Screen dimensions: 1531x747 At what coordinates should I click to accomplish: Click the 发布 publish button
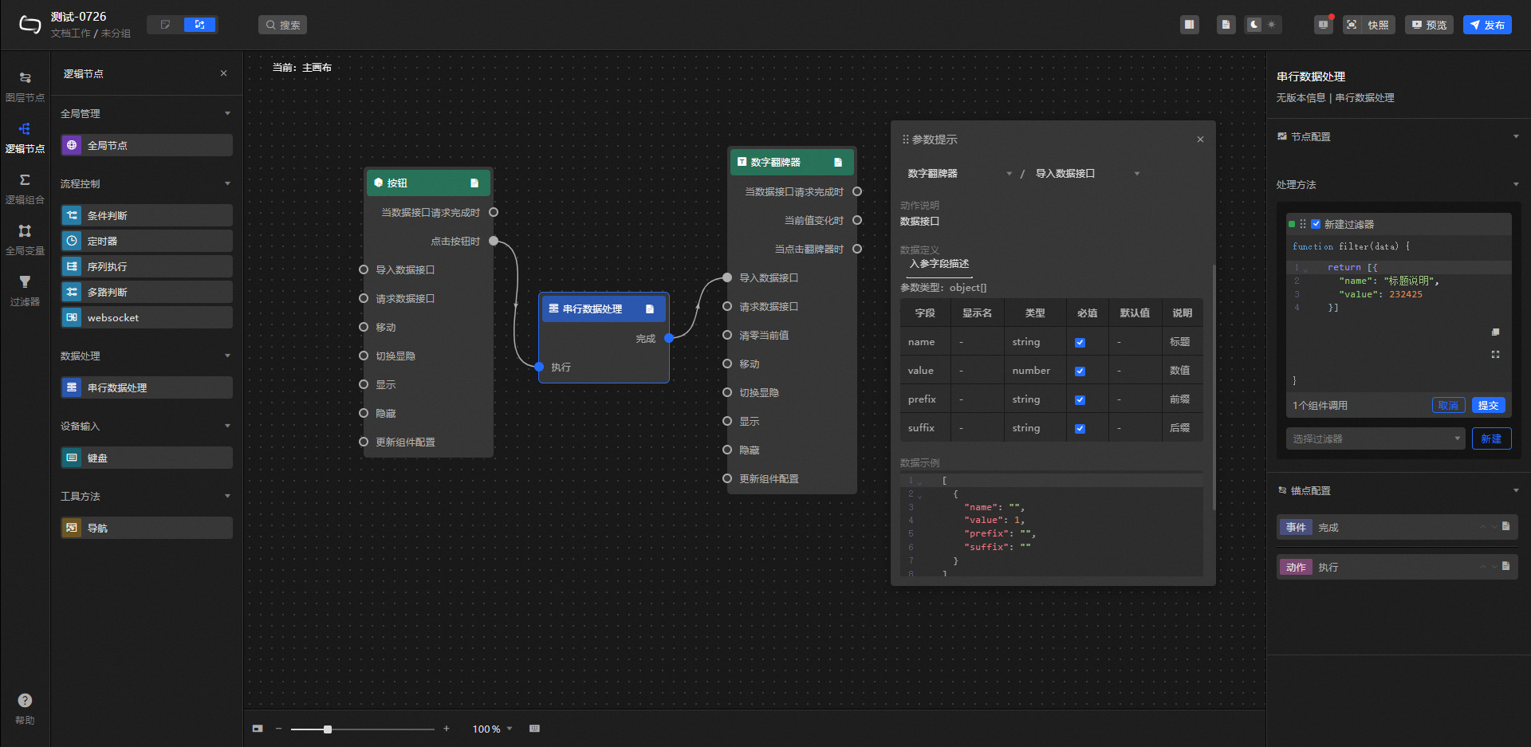(1487, 25)
